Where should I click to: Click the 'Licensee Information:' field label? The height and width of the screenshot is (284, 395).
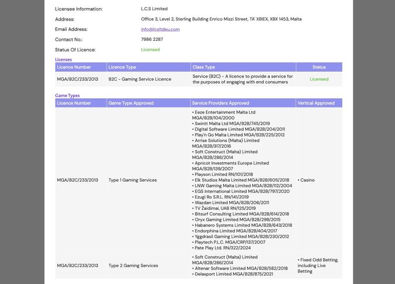coord(78,9)
